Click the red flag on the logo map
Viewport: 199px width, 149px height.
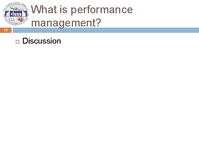tap(16, 8)
